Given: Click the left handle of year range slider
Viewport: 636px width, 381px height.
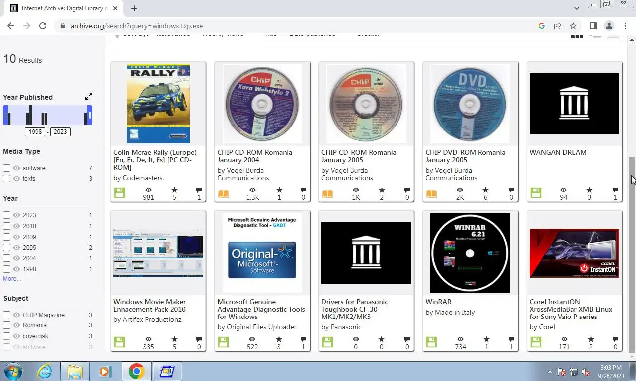Looking at the screenshot, I should (6, 116).
